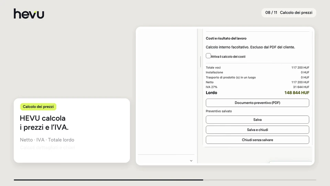Click HEVU calcola i prezzi e l'IVA headline
This screenshot has width=330, height=186.
(x=44, y=123)
